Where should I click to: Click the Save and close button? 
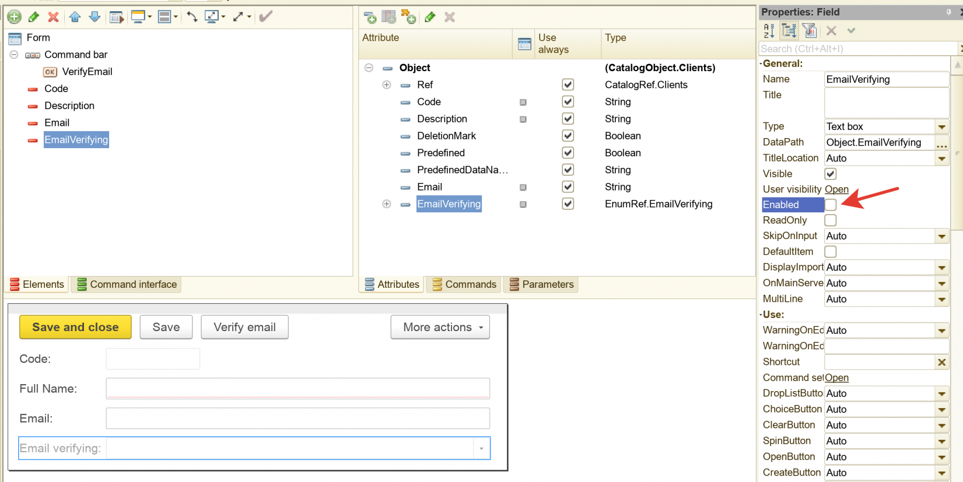(75, 327)
